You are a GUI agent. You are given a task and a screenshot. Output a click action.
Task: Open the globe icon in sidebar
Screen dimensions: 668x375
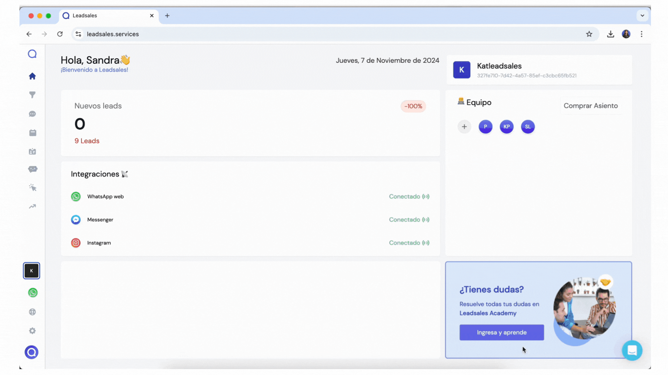[x=32, y=312]
